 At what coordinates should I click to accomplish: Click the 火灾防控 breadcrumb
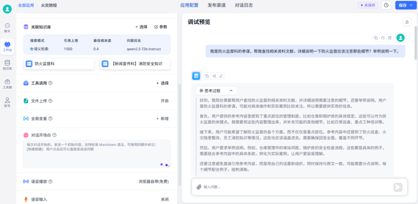tap(49, 5)
